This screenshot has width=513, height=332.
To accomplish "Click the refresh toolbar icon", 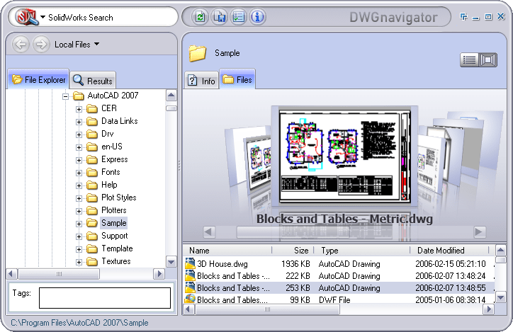I will point(200,17).
